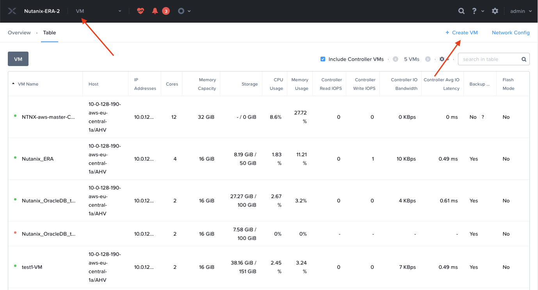
Task: Click the 32 GiB memory cell
Action: tap(207, 117)
